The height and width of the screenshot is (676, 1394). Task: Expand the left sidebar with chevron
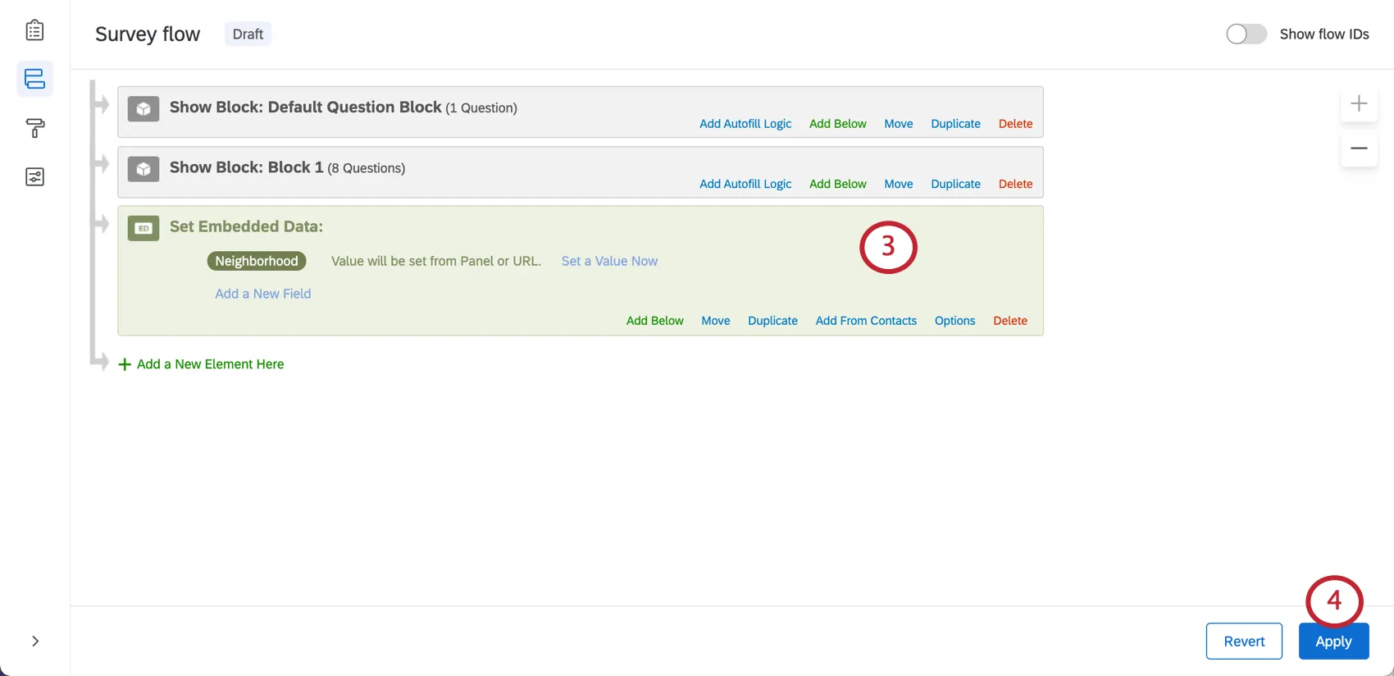click(x=35, y=641)
